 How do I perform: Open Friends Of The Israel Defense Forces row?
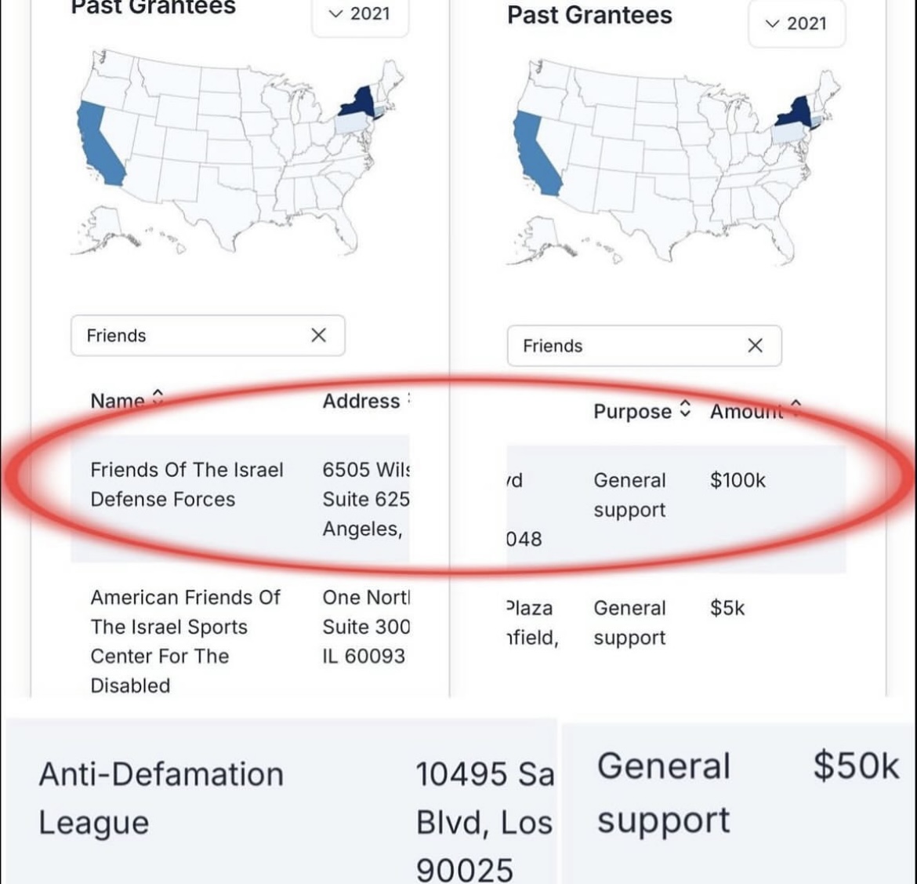(x=241, y=499)
